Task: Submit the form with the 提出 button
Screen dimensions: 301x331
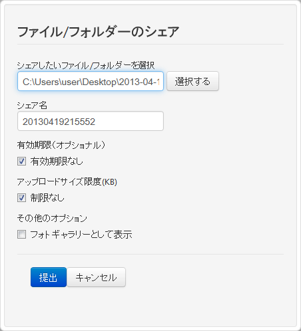Action: click(x=49, y=277)
